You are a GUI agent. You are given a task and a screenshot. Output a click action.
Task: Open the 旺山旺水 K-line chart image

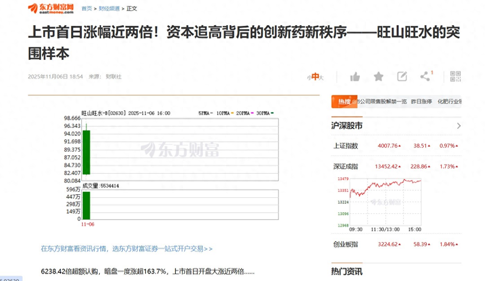tap(171, 169)
